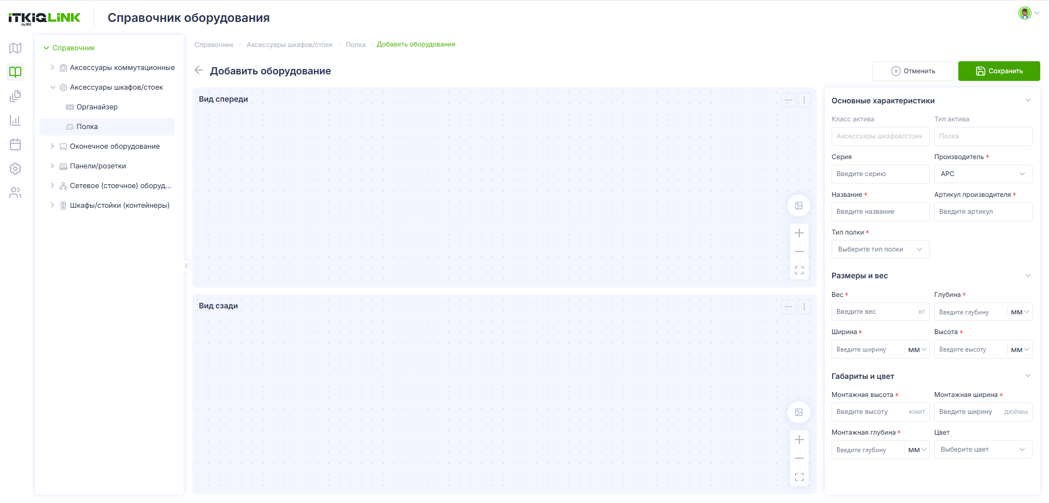Image resolution: width=1049 pixels, height=503 pixels.
Task: Open the Производитель dropdown showing APC
Action: point(983,174)
